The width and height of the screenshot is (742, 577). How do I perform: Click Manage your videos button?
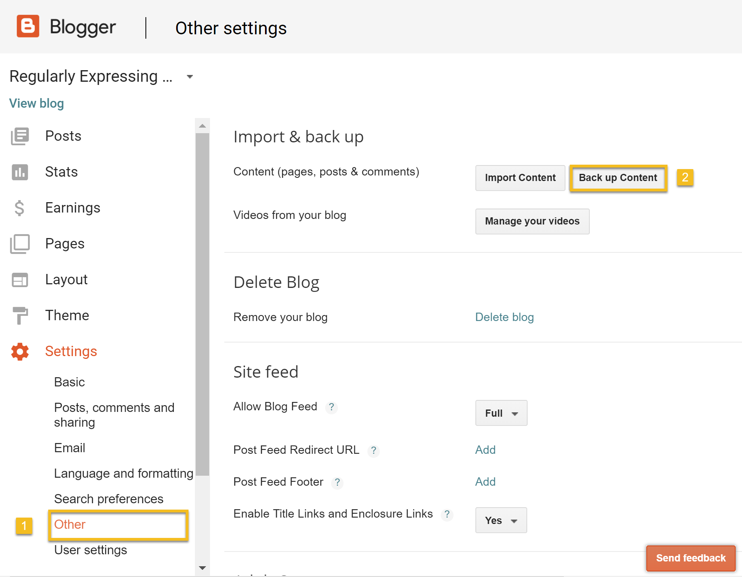click(x=532, y=221)
